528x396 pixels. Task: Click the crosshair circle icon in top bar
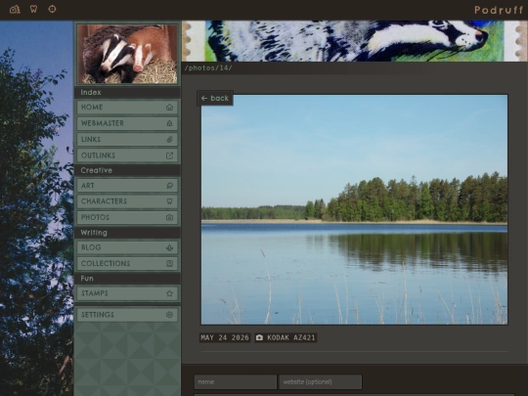coord(52,9)
